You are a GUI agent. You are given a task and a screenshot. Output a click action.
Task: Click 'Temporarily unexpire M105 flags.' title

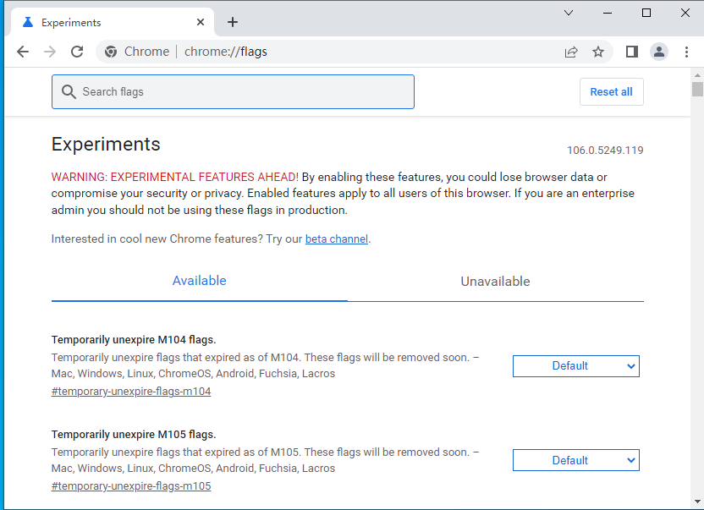pyautogui.click(x=134, y=435)
